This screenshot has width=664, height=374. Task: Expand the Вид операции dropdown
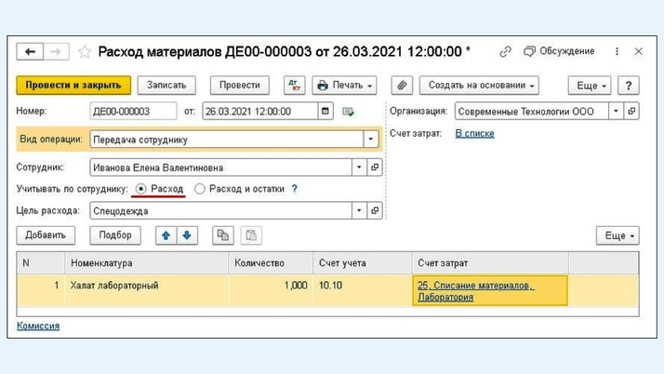(370, 139)
